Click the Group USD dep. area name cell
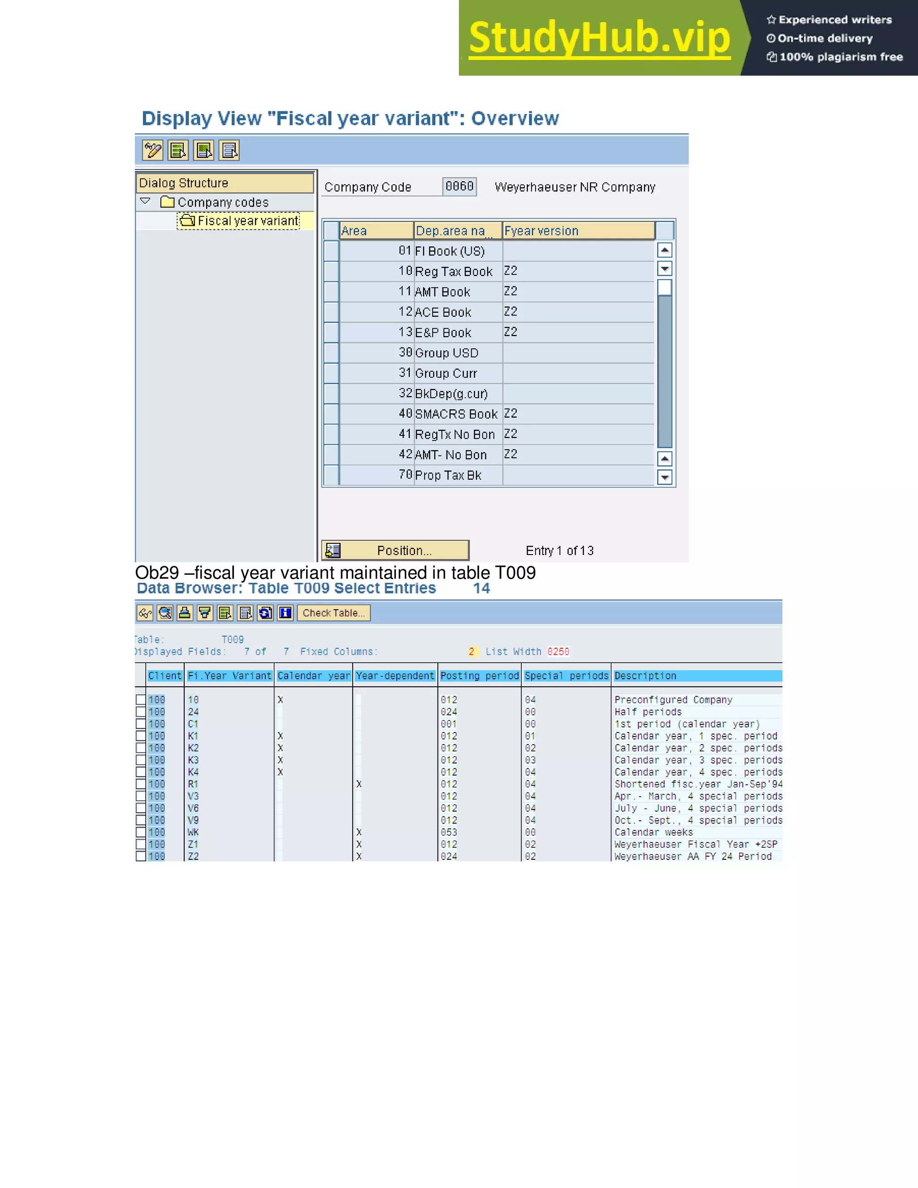Image resolution: width=918 pixels, height=1188 pixels. tap(458, 353)
